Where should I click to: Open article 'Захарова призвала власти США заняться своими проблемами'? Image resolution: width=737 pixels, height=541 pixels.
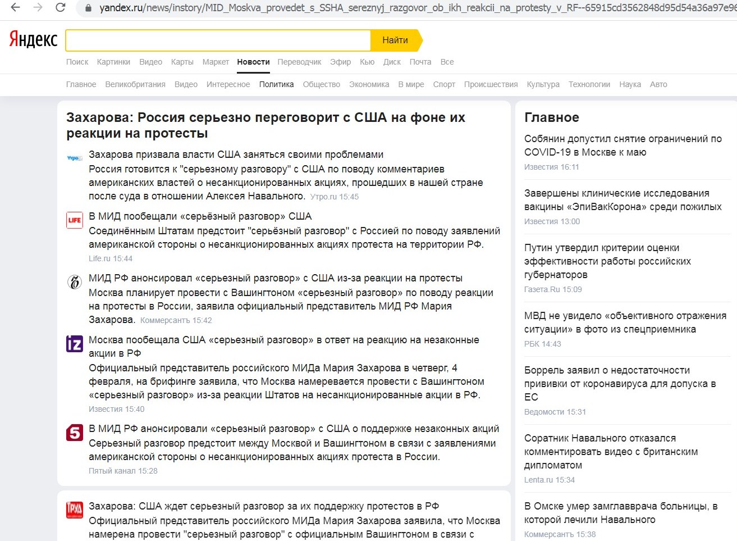tap(236, 154)
